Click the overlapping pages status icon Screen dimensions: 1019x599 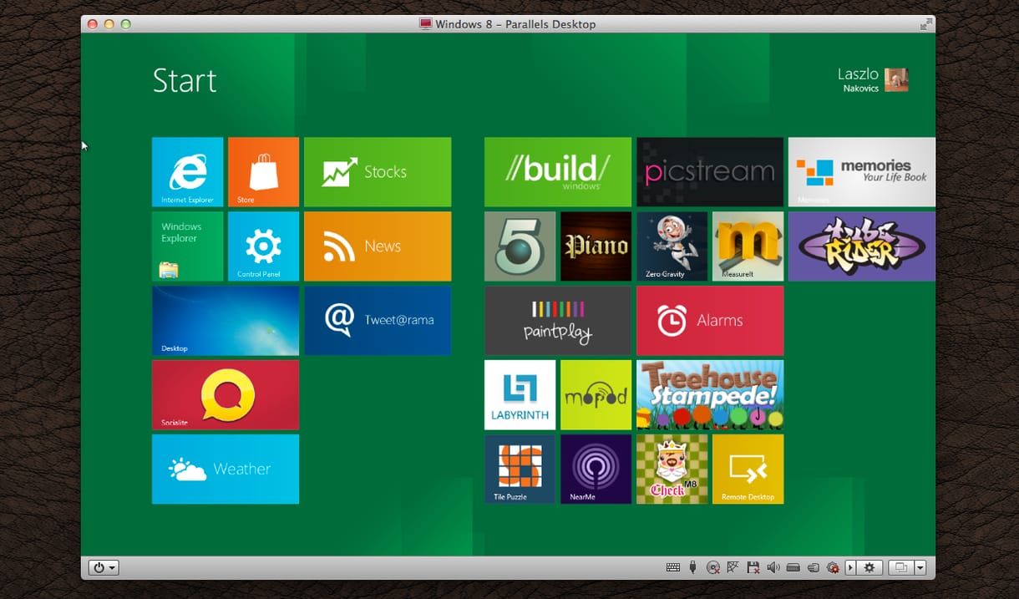pyautogui.click(x=813, y=568)
